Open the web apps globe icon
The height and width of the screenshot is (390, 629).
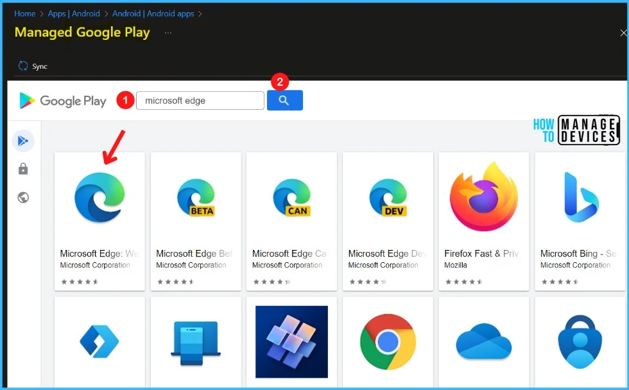pos(23,198)
